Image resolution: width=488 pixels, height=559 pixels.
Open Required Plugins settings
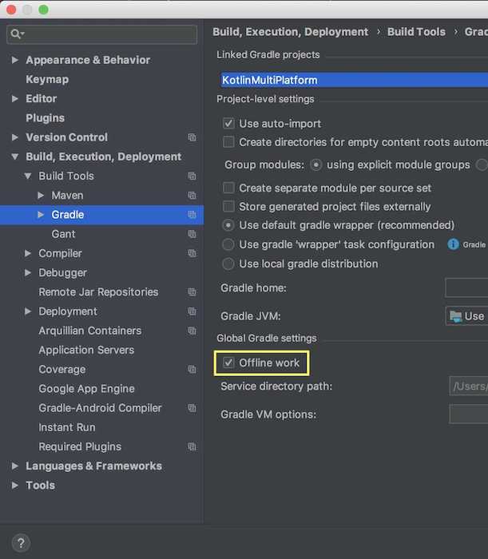[80, 446]
